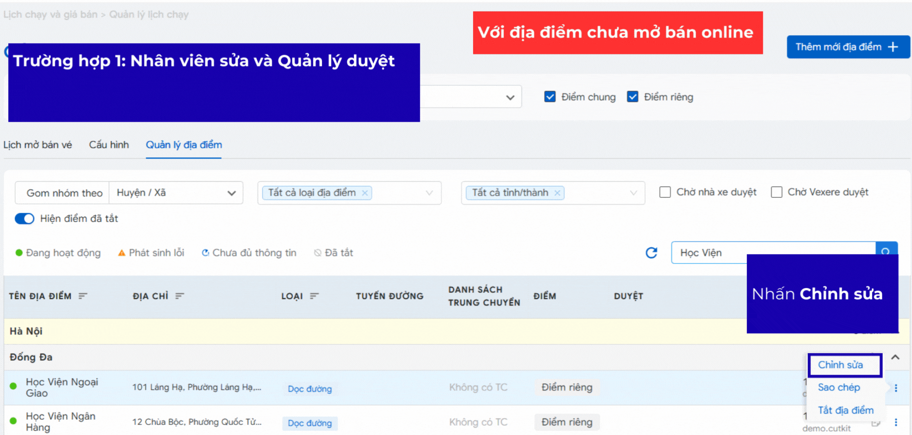Viewport: 912px width, 435px height.
Task: Turn off the Hiện điểm đã tắt switch
Action: click(24, 218)
